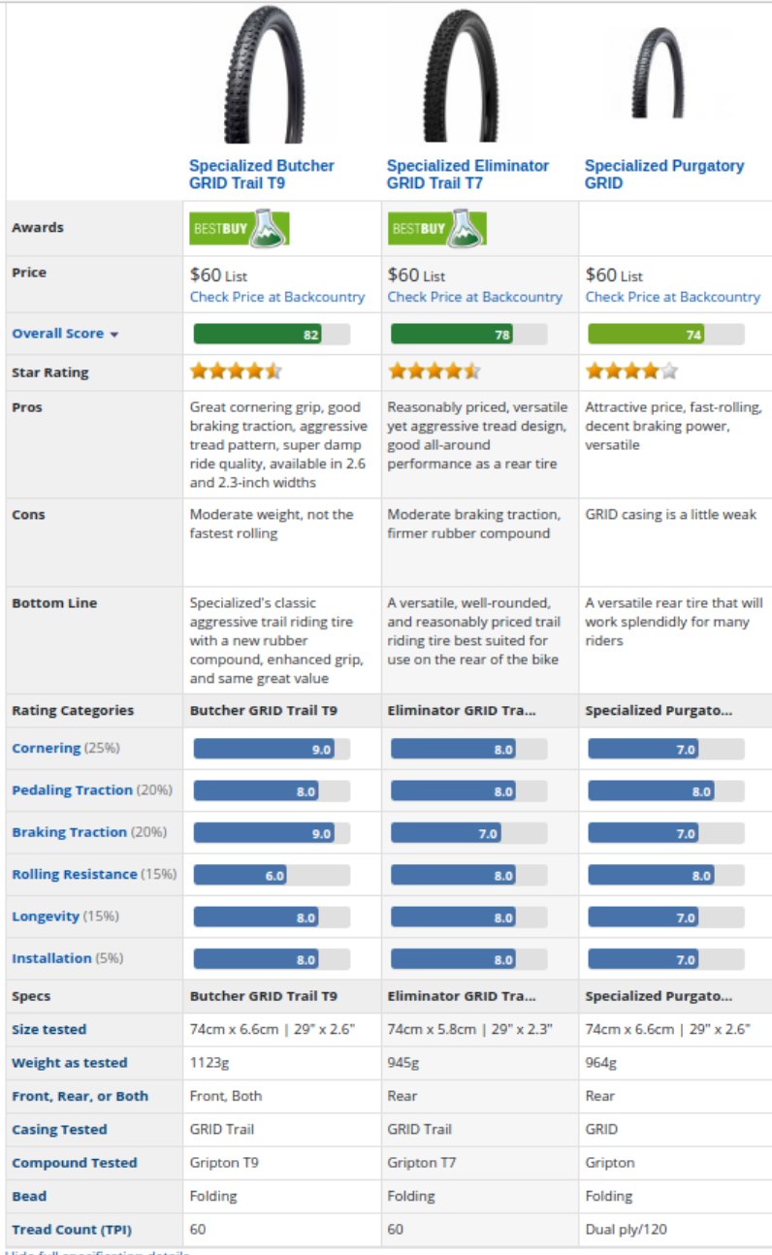Click the Installation rating category link
This screenshot has width=772, height=1255.
point(51,958)
